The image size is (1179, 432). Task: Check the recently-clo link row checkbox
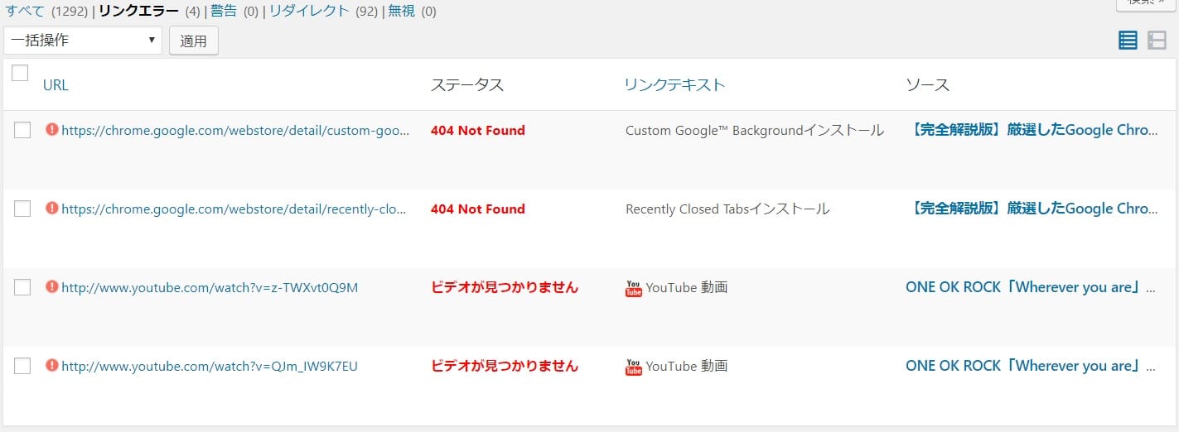tap(22, 209)
